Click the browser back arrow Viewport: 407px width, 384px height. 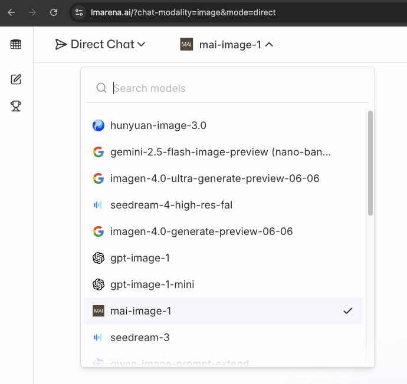[x=11, y=12]
